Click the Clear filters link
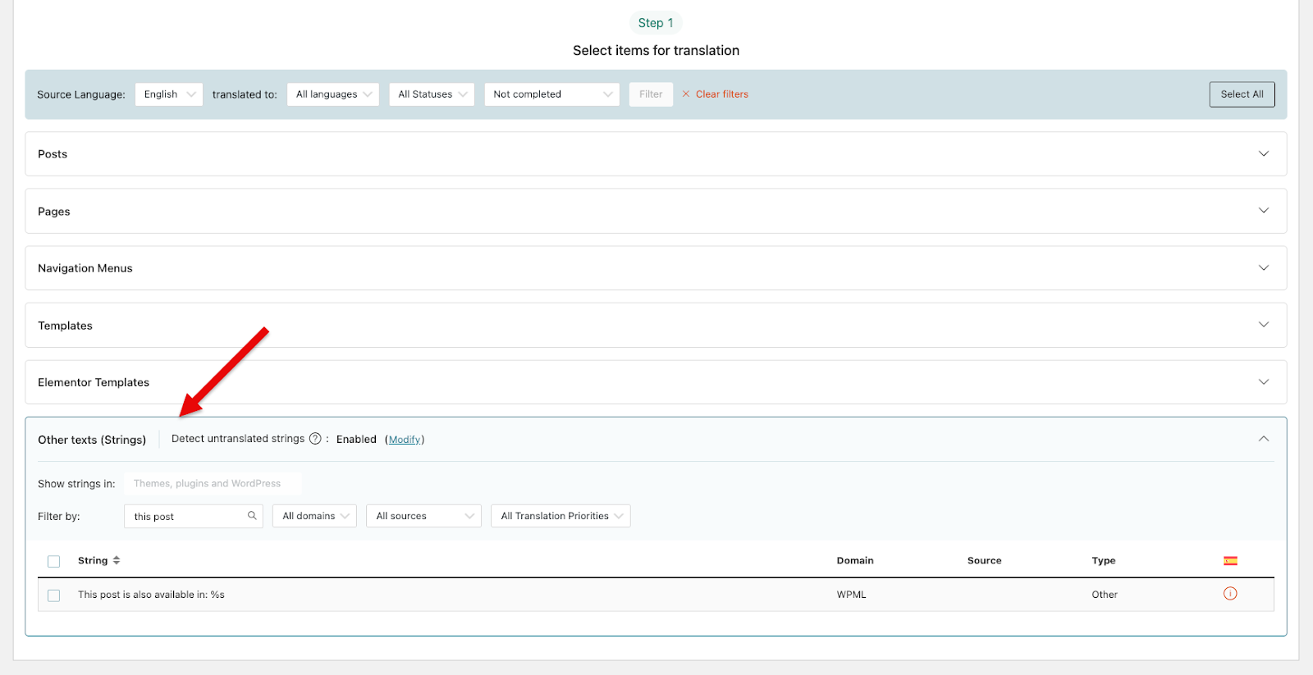 [x=722, y=94]
